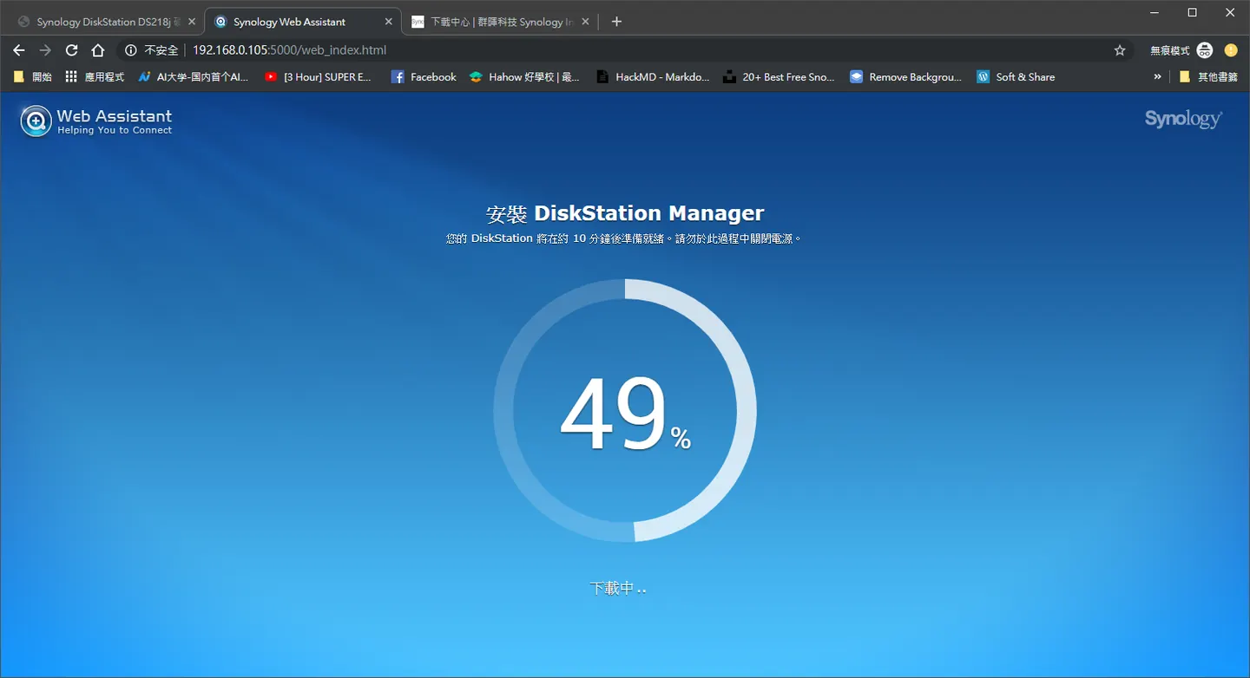Open the HackMD bookmark
The width and height of the screenshot is (1250, 678).
tap(653, 77)
